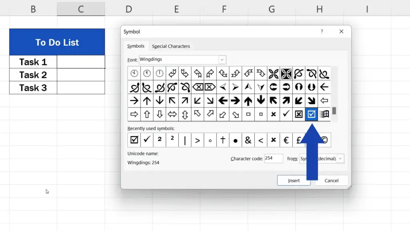Screen dimensions: 410x231
Task: Pick the copyright symbol in recently used symbols
Action: click(x=324, y=140)
